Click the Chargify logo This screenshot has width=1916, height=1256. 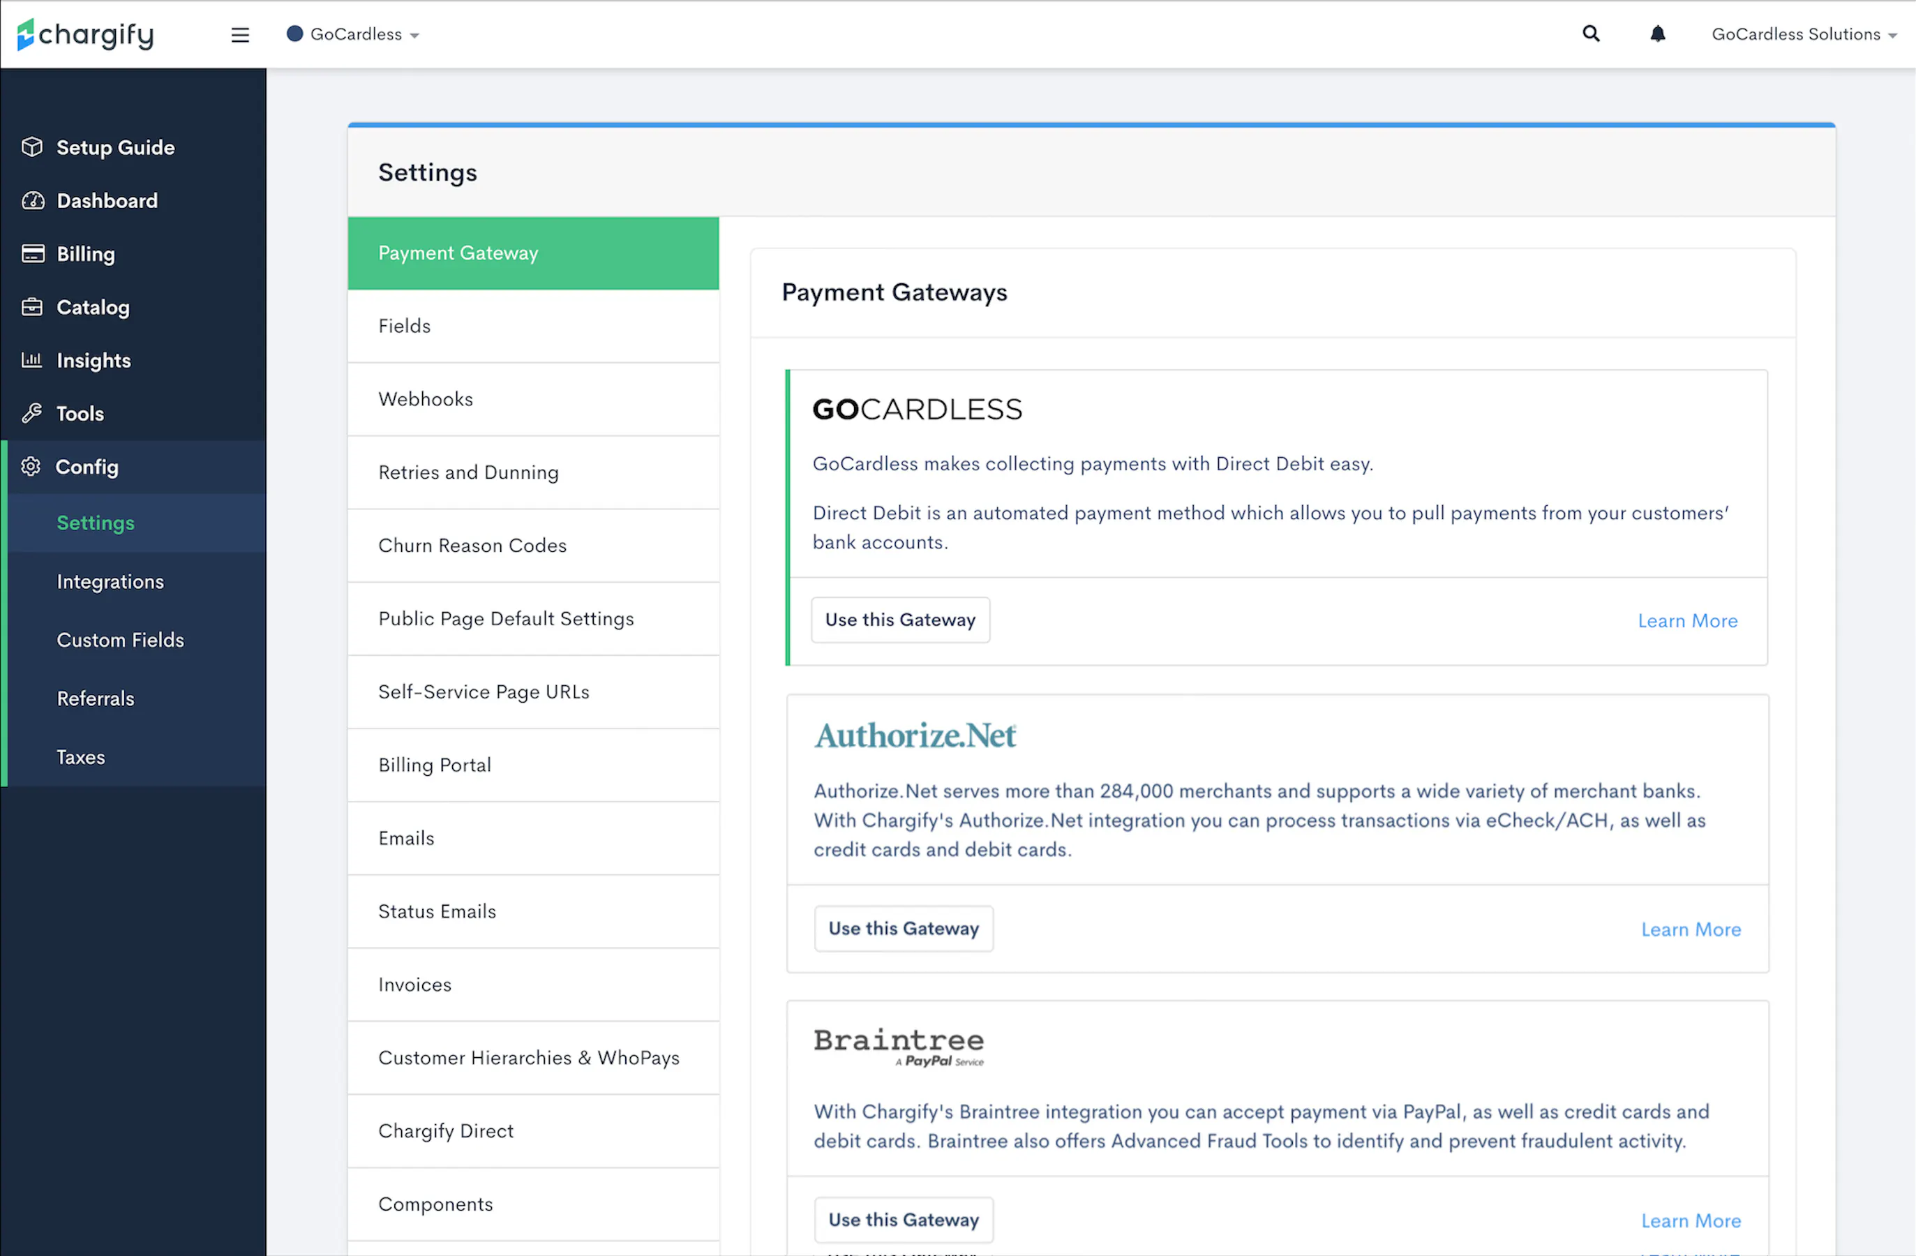[x=85, y=33]
